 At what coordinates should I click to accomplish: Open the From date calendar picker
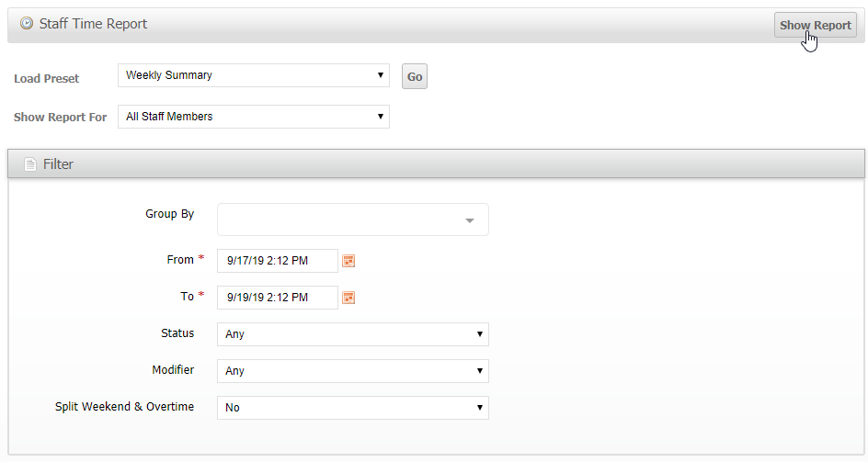pos(348,261)
